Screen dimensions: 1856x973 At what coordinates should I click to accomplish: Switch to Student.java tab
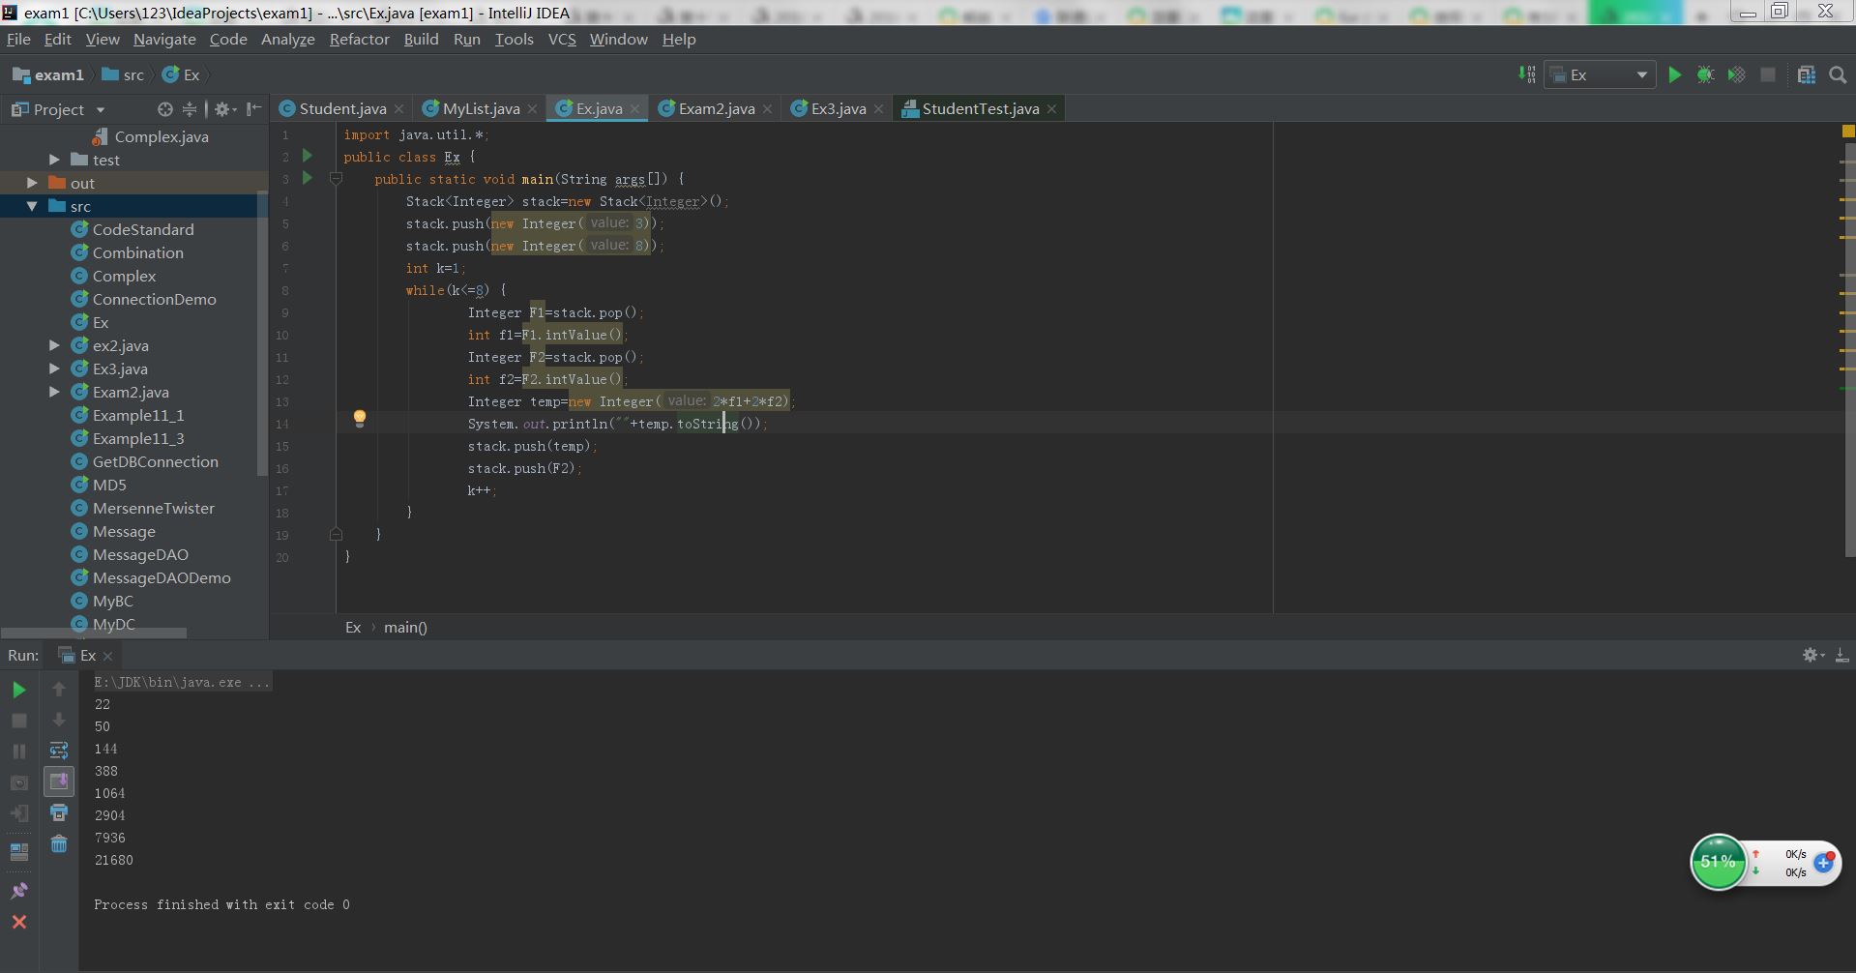pos(341,108)
